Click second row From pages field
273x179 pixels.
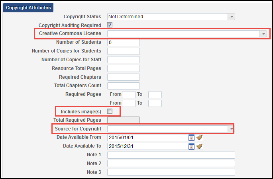(129, 103)
